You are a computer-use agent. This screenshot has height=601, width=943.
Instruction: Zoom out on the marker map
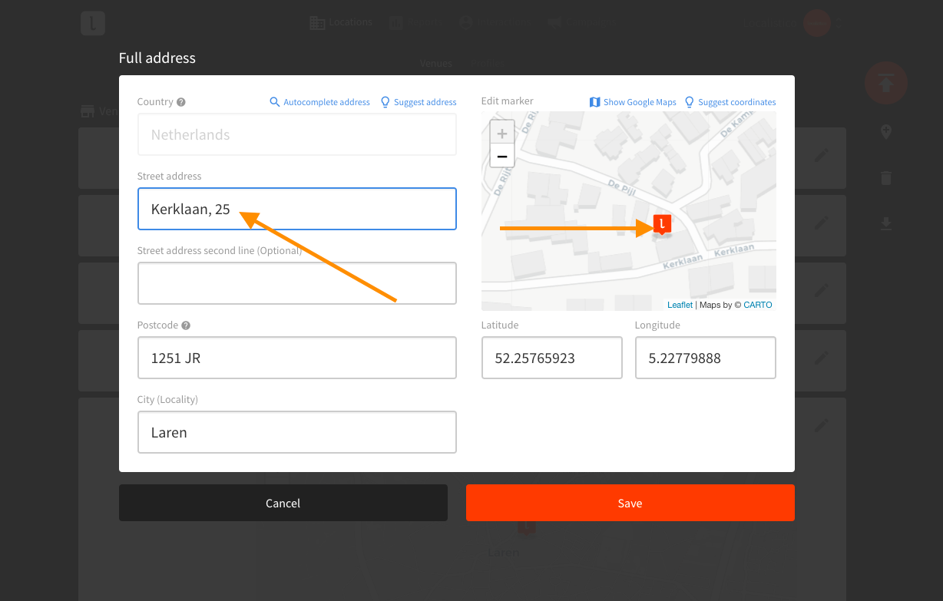point(502,156)
